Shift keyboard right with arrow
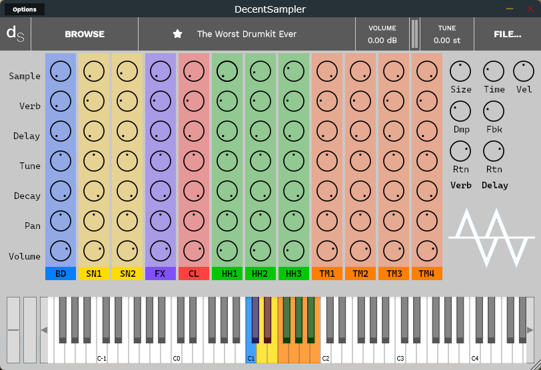Screen dimensions: 541x370 pyautogui.click(x=530, y=330)
